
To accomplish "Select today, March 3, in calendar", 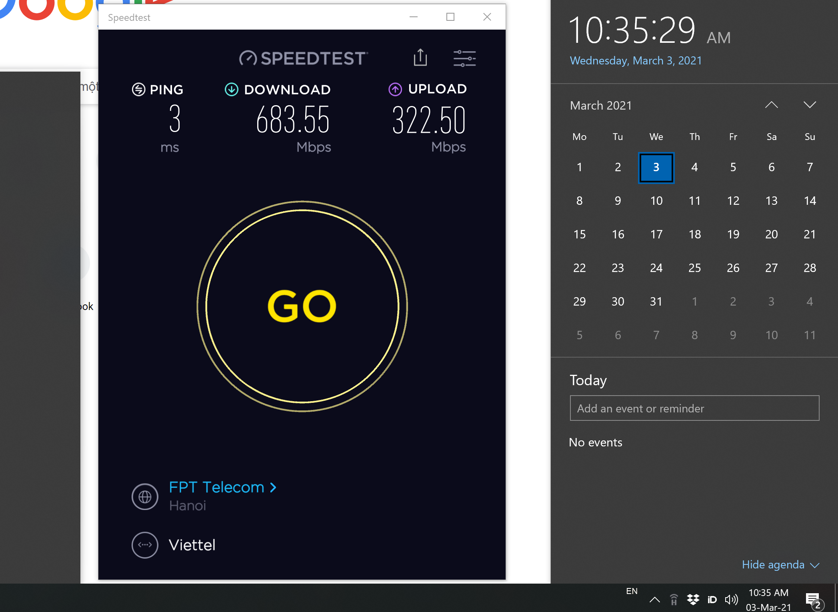I will pos(656,167).
